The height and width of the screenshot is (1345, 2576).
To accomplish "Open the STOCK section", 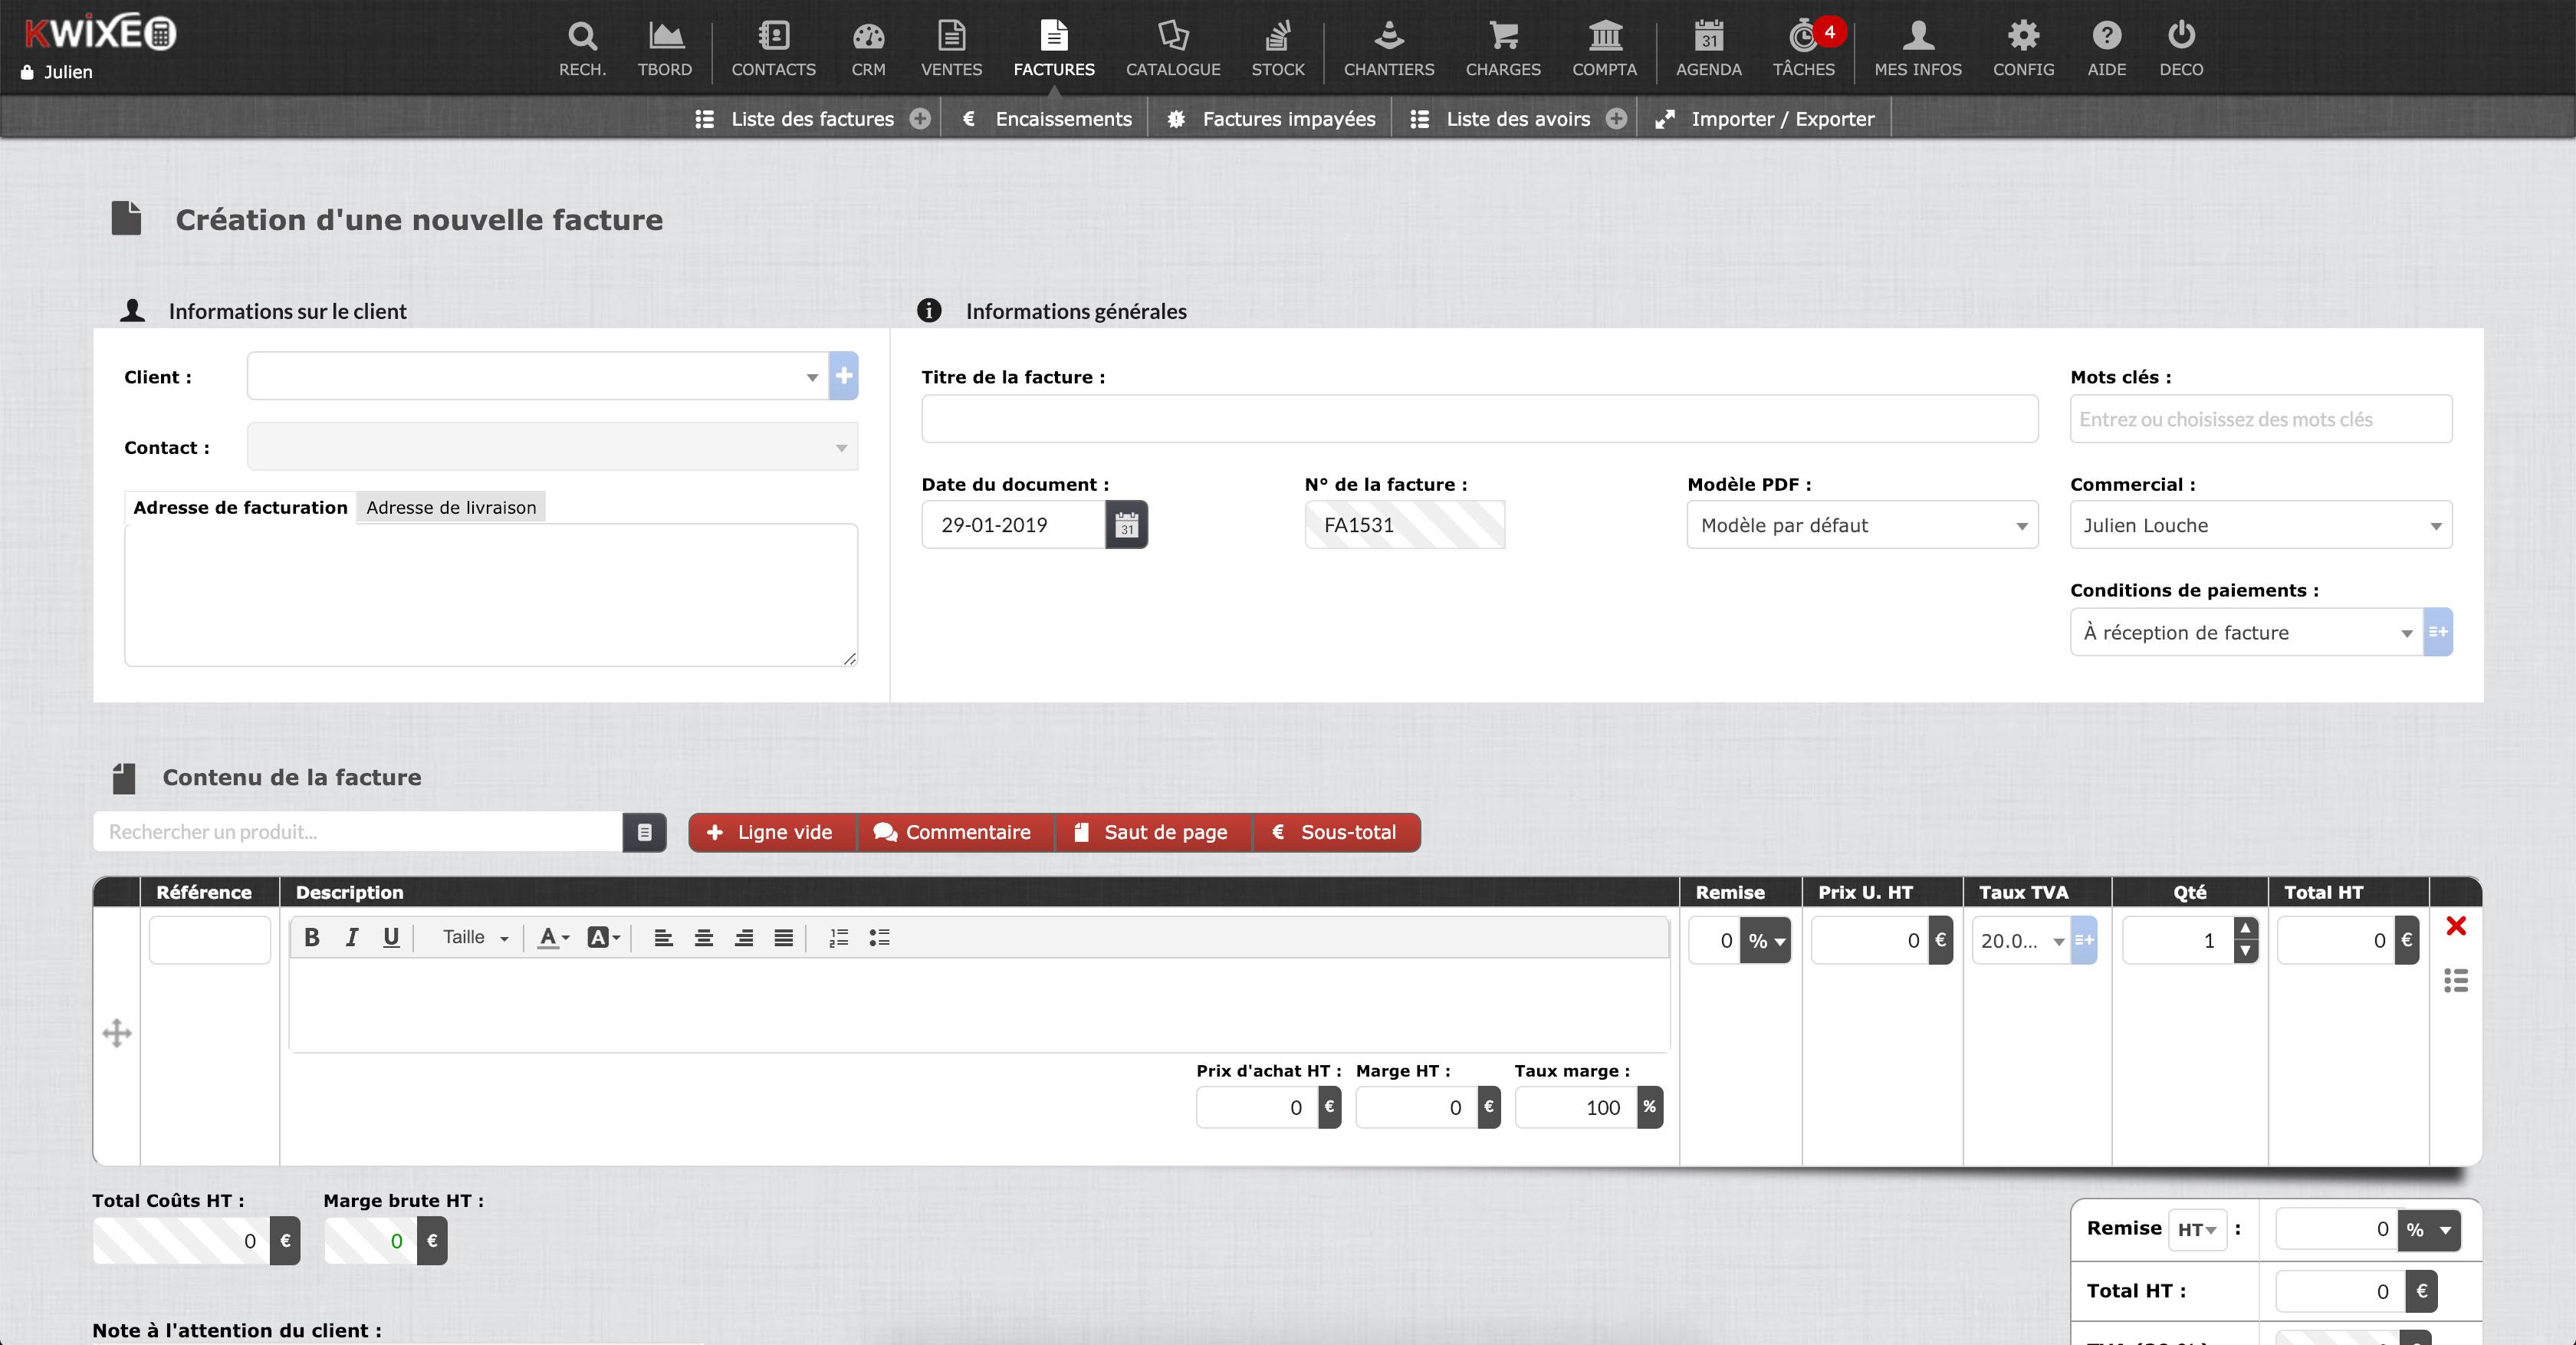I will (1278, 48).
